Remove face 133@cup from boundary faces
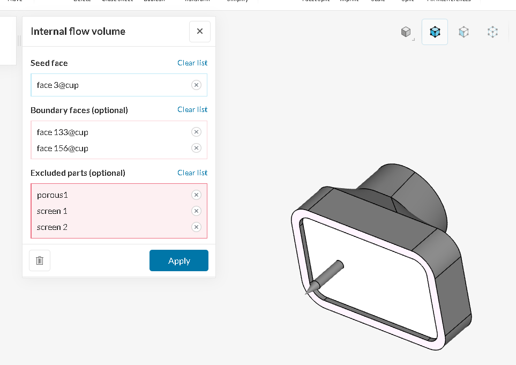Image resolution: width=516 pixels, height=365 pixels. pyautogui.click(x=196, y=132)
